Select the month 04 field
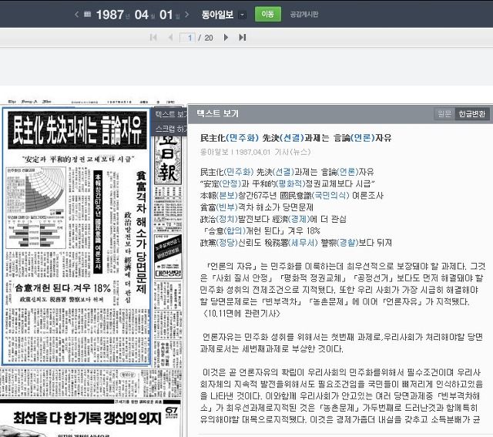Screen dimensions: 493x437 pyautogui.click(x=141, y=15)
